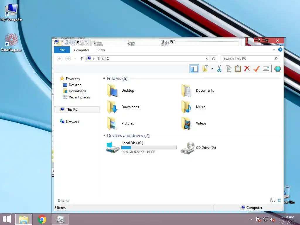Refresh the This PC view
Image resolution: width=300 pixels, height=225 pixels.
pyautogui.click(x=214, y=59)
